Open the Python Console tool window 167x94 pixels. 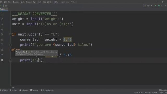(47, 90)
